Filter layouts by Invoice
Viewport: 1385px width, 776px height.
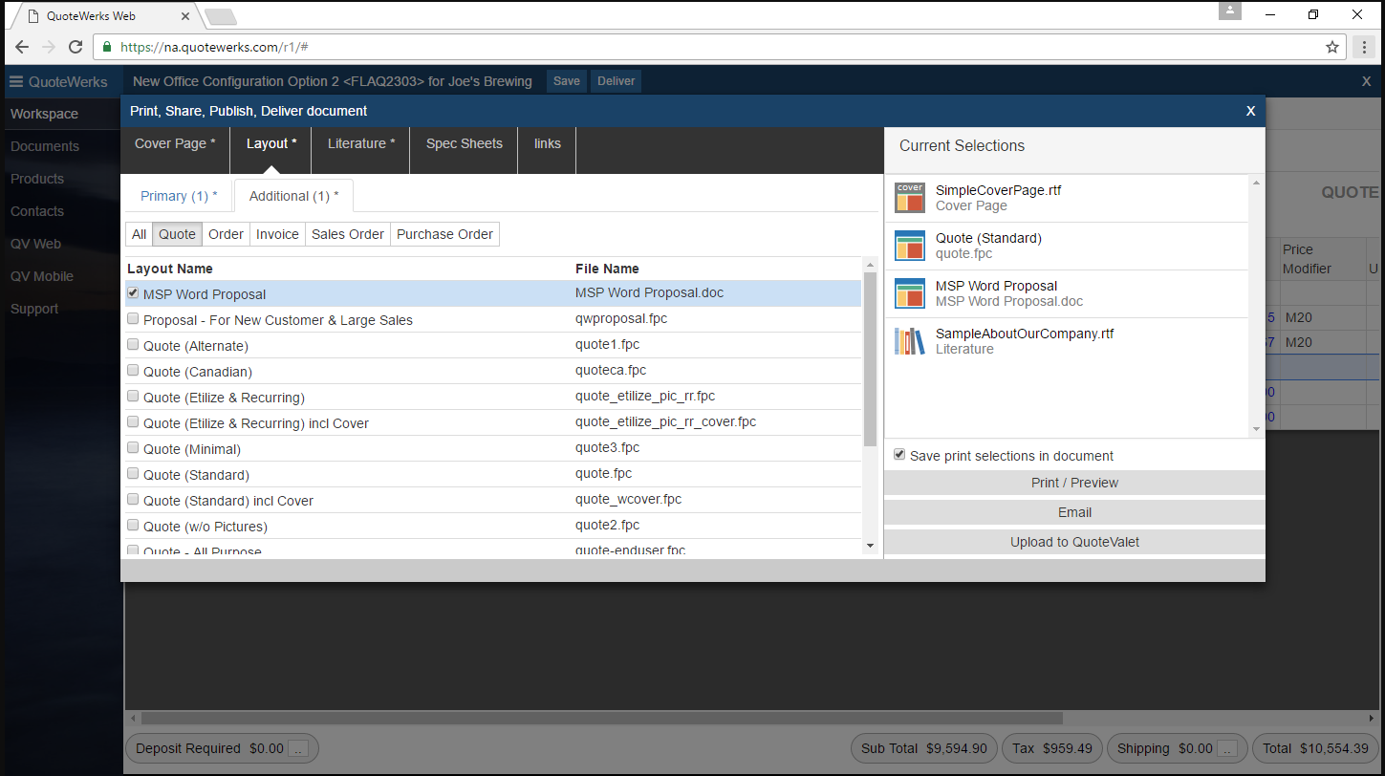click(x=277, y=234)
